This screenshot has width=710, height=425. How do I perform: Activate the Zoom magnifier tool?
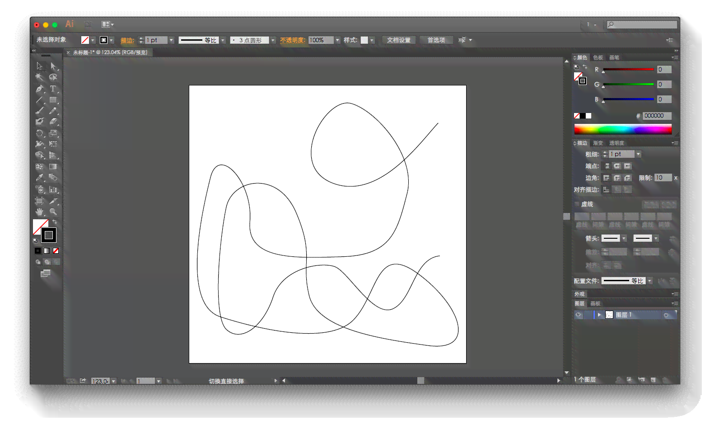click(53, 212)
